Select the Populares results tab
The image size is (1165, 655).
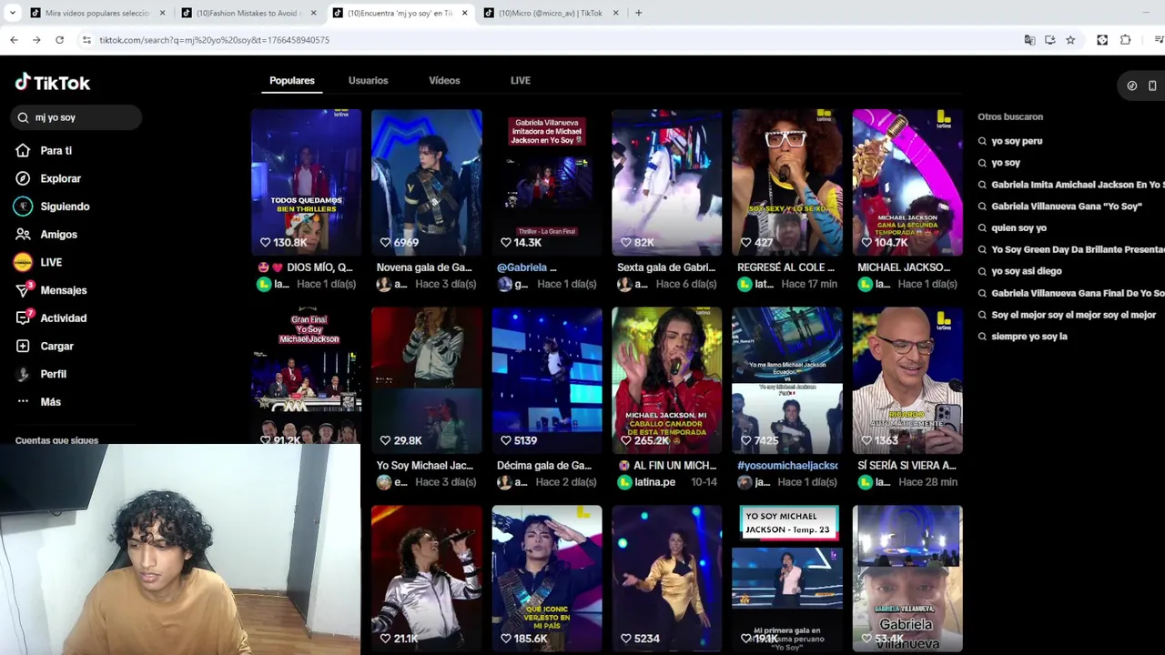(292, 80)
